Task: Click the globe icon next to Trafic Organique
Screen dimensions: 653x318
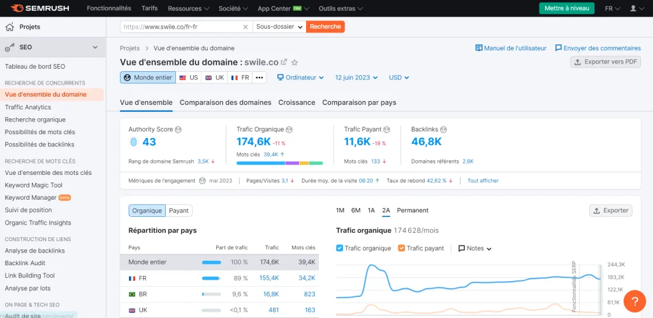Action: coord(290,130)
